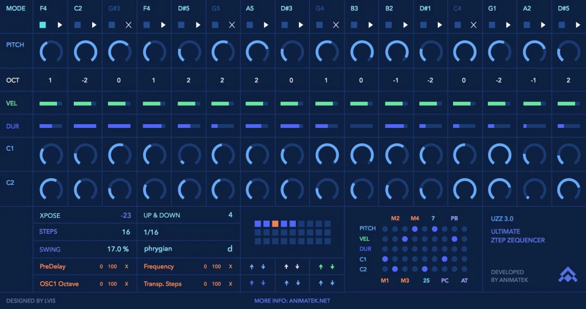The height and width of the screenshot is (309, 586).
Task: Click the purple up arrow
Action: click(x=252, y=283)
